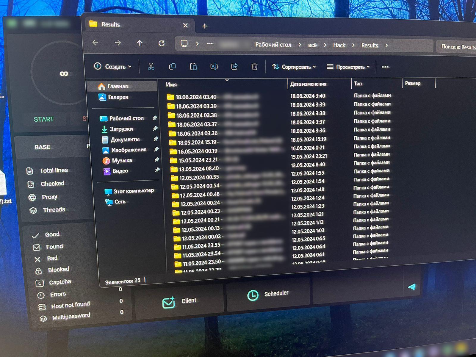Screen dimensions: 476x357
Task: Click the Share icon in toolbar
Action: (234, 67)
